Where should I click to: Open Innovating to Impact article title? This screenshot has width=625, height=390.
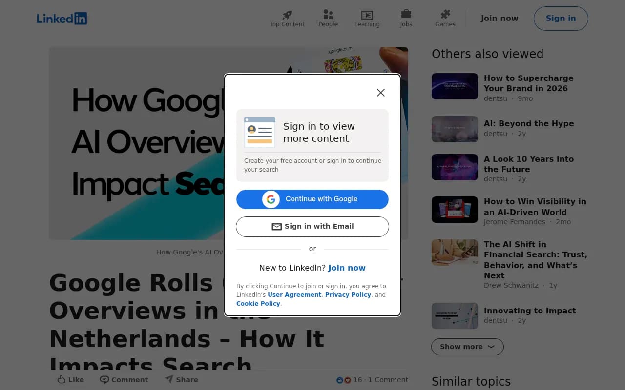(530, 311)
